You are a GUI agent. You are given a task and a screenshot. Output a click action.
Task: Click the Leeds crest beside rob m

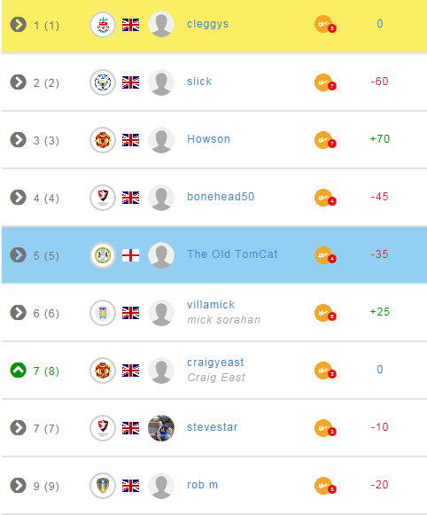[x=103, y=486]
